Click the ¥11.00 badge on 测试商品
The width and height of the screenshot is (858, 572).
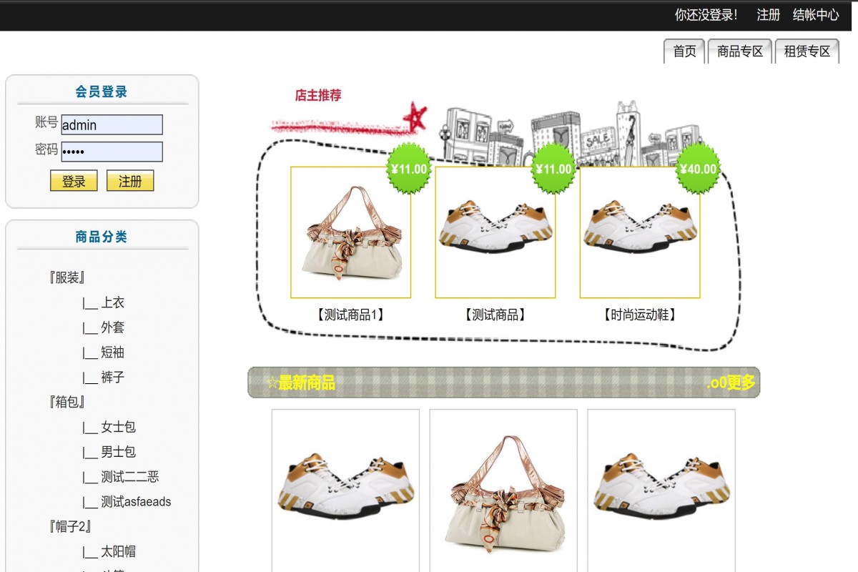click(553, 171)
